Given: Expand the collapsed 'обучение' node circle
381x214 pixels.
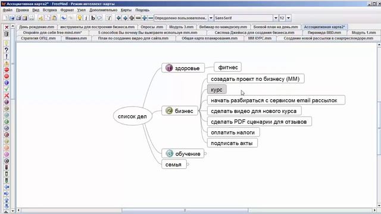Looking at the screenshot, I should point(205,153).
